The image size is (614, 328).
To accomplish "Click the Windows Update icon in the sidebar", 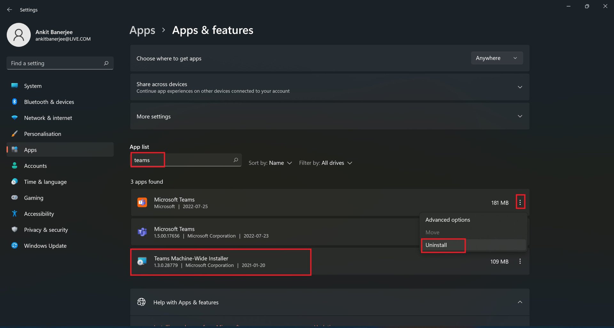I will [x=15, y=245].
